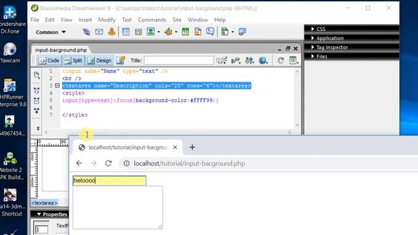The width and height of the screenshot is (418, 235).
Task: Click the browser site info icon
Action: click(126, 163)
